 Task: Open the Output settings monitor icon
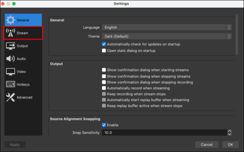pos(10,46)
